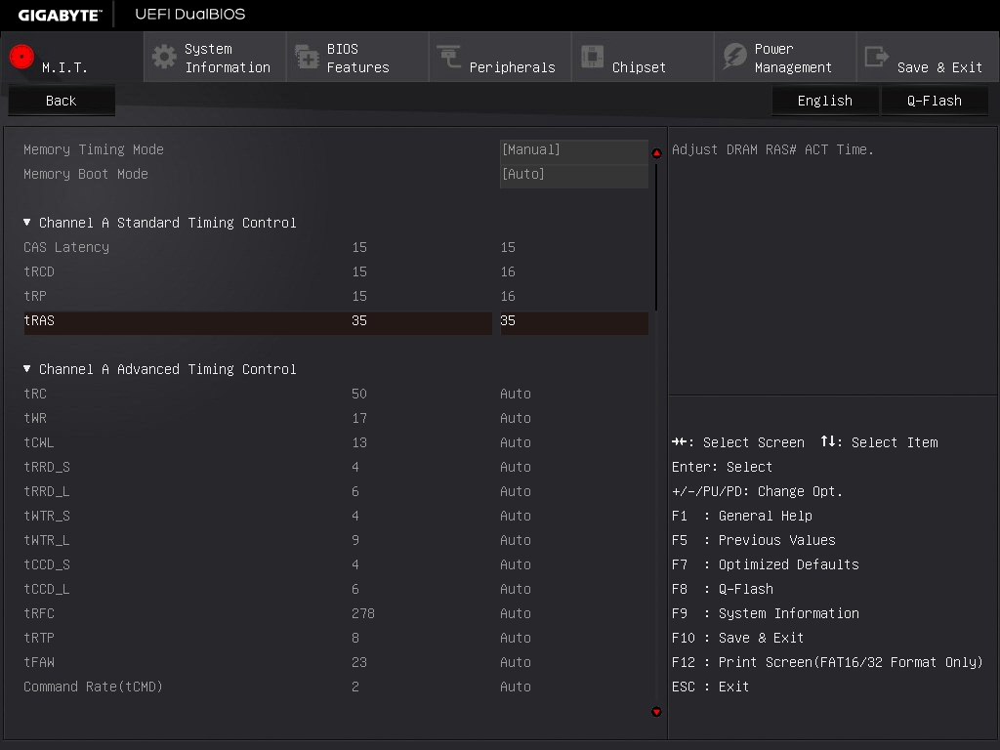Select the tCCD_L Auto setting
Viewport: 1000px width, 750px height.
point(516,589)
